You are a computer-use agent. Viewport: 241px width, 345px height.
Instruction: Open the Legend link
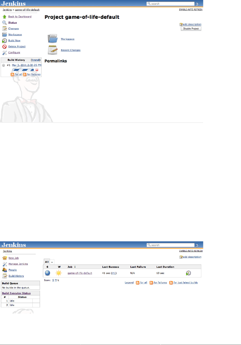pos(129,282)
